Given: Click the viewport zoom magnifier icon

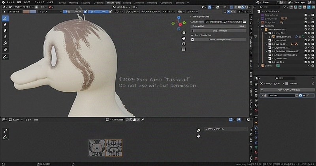Looking at the screenshot, I should [184, 33].
